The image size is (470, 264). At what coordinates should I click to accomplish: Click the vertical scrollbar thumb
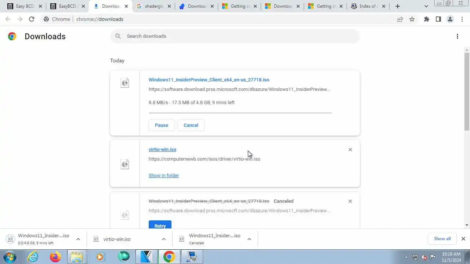click(x=467, y=91)
